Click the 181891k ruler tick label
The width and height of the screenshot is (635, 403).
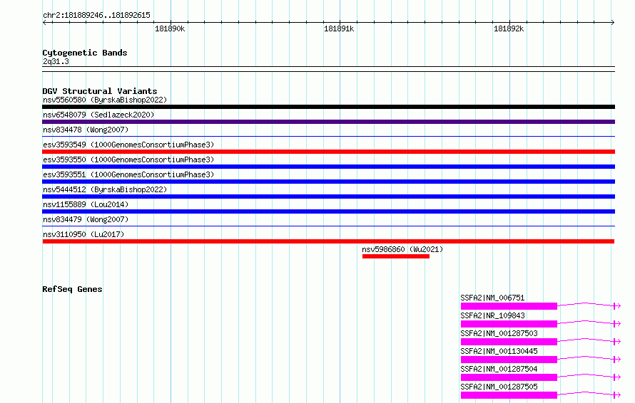point(339,28)
